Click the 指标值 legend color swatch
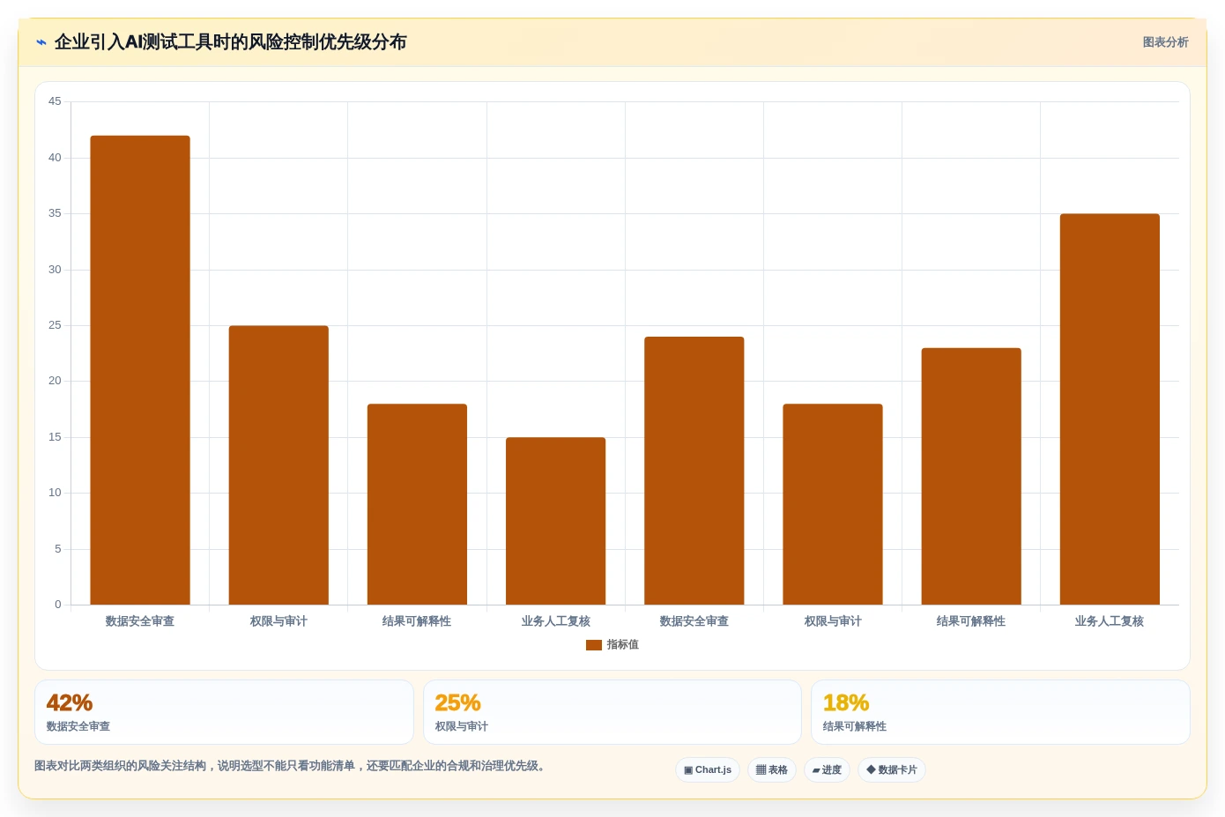 coord(594,645)
